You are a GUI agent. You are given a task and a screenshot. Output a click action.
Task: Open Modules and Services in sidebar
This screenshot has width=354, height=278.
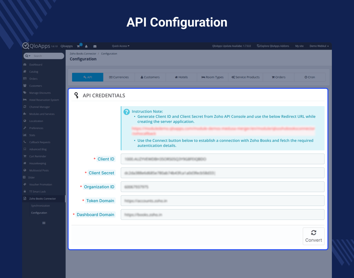click(42, 114)
